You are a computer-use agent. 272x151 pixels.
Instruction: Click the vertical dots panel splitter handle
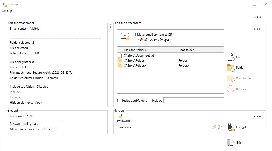tap(110, 27)
